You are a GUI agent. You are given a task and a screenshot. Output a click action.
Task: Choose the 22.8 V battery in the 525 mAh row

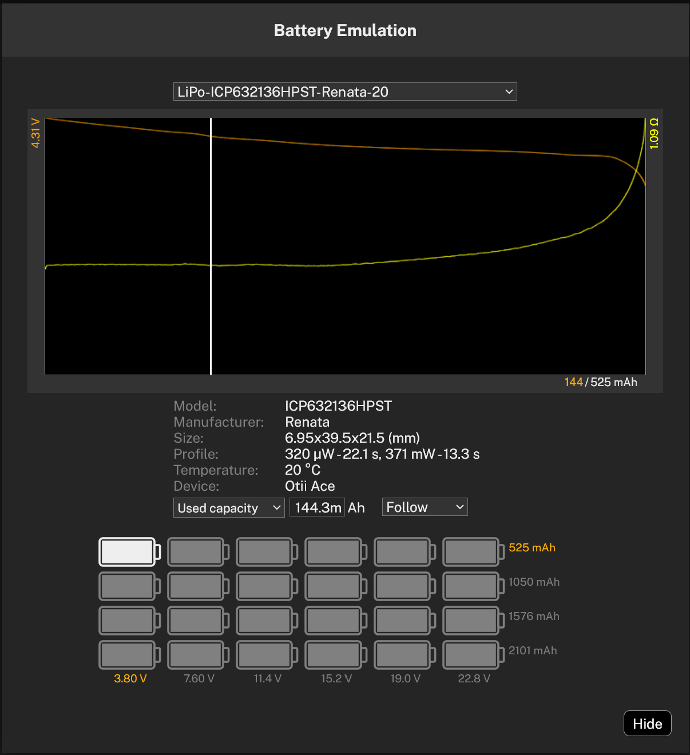pyautogui.click(x=472, y=551)
